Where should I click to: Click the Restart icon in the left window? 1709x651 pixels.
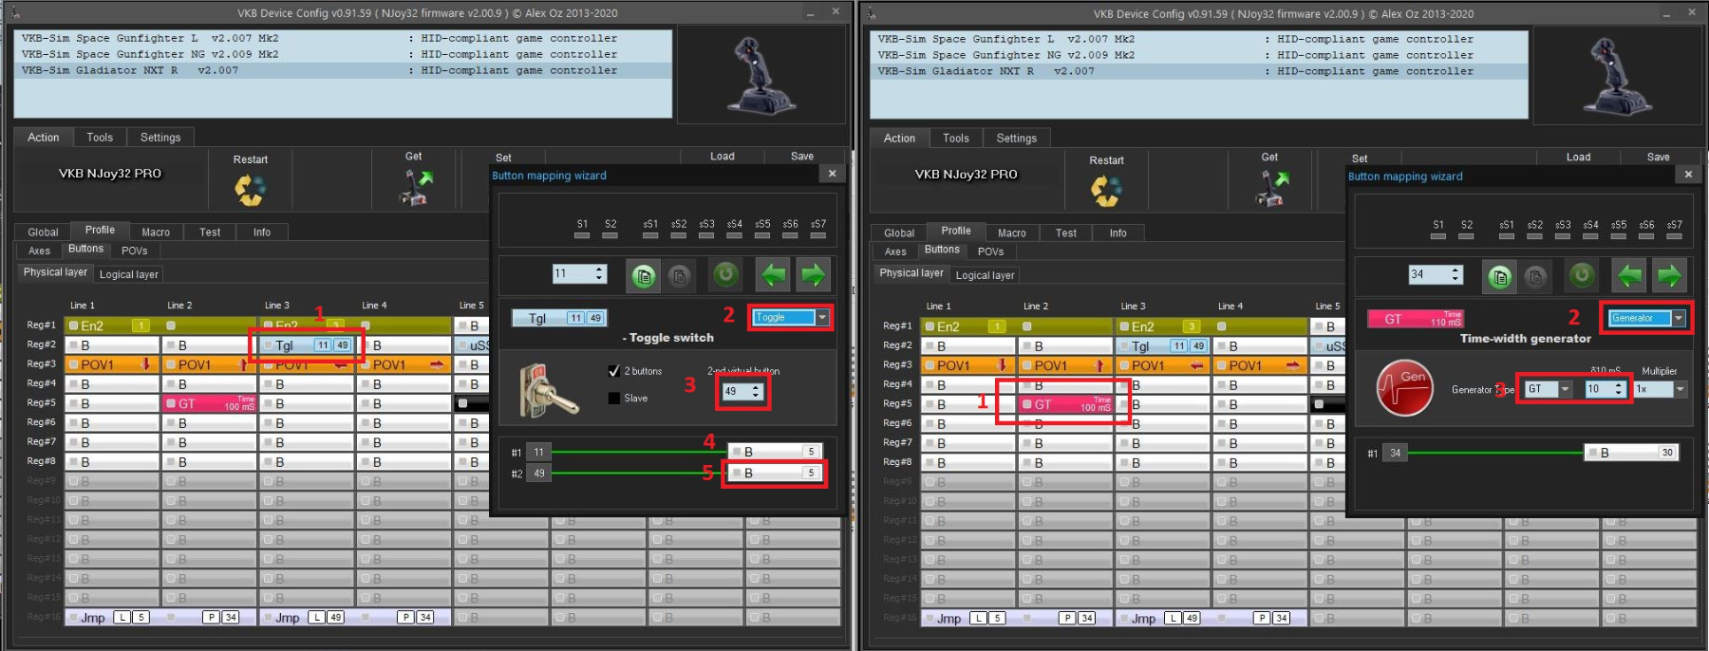point(250,190)
